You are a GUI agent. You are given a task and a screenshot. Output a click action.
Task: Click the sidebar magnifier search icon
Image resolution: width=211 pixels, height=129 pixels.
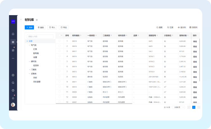point(13,83)
